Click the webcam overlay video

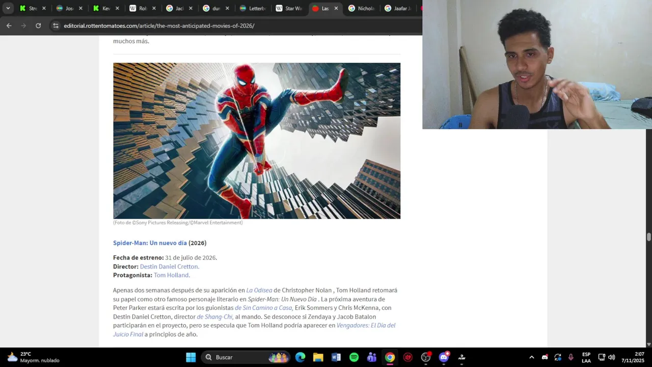pos(537,64)
